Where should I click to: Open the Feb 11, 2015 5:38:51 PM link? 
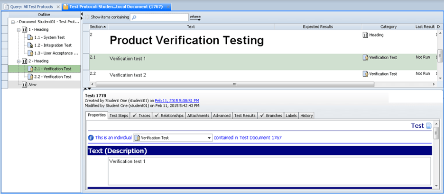click(x=177, y=100)
